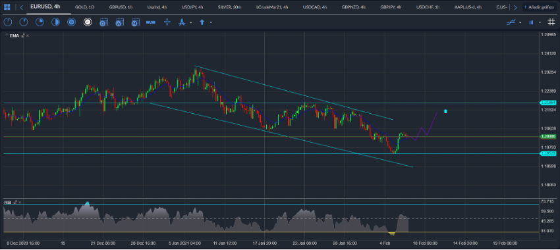Open EMA indicator settings gear
This screenshot has height=250, width=560.
point(23,36)
